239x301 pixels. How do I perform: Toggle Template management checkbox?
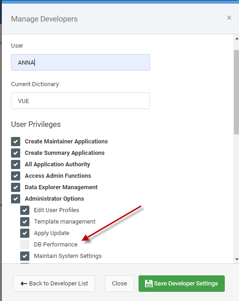tap(25, 222)
